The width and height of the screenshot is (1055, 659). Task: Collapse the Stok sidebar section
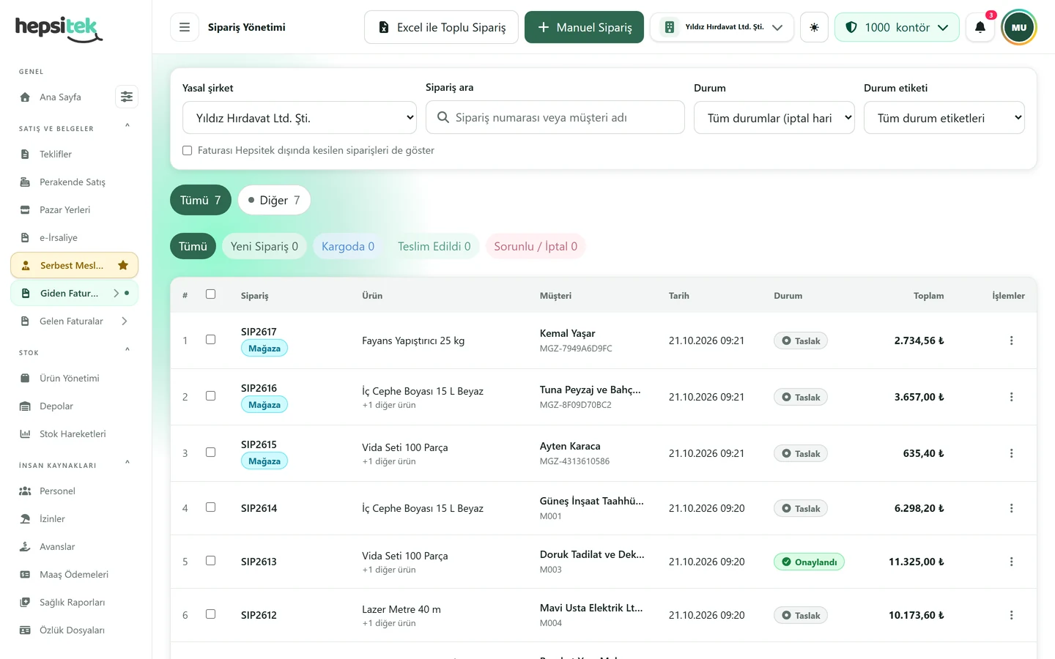127,351
